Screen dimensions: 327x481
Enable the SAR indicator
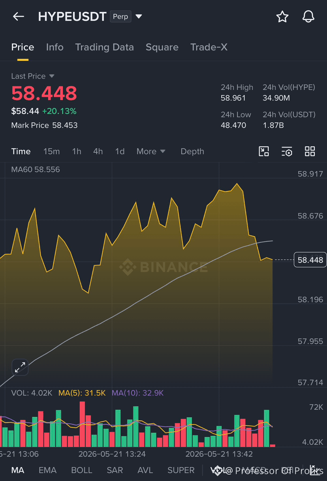pyautogui.click(x=115, y=470)
